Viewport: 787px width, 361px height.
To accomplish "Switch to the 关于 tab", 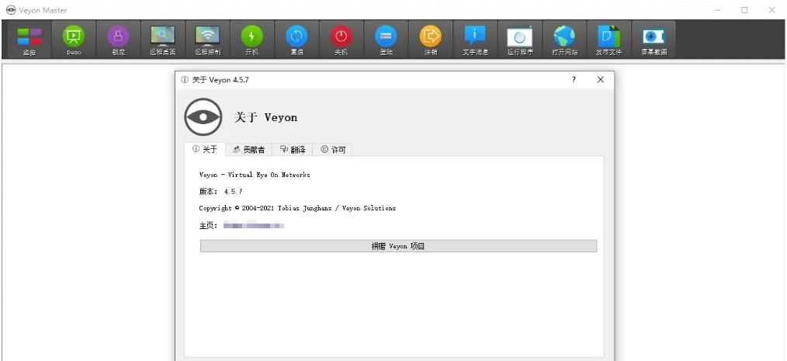I will (205, 149).
